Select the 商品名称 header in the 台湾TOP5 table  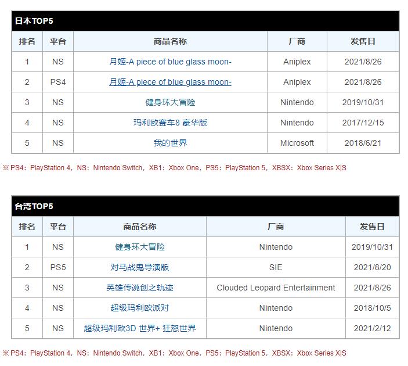140,227
